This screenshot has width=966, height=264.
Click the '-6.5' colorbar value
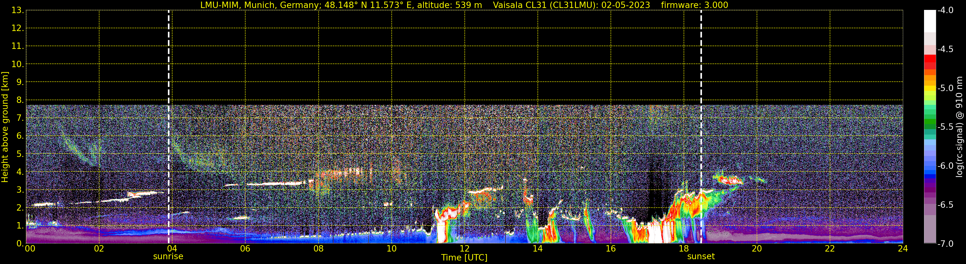(x=945, y=205)
